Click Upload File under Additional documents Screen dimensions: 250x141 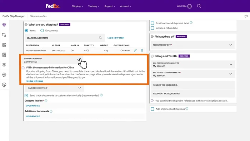tap(33, 116)
